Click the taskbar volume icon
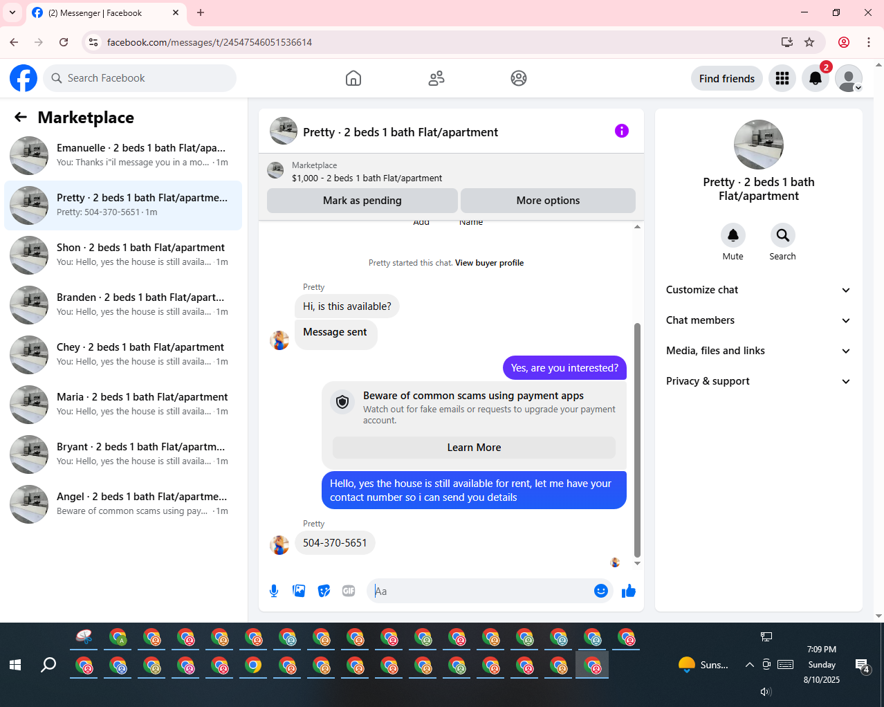Screen dimensions: 884x707 click(766, 692)
